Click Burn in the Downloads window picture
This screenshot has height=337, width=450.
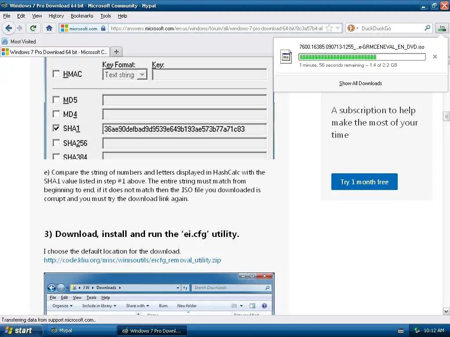point(163,306)
